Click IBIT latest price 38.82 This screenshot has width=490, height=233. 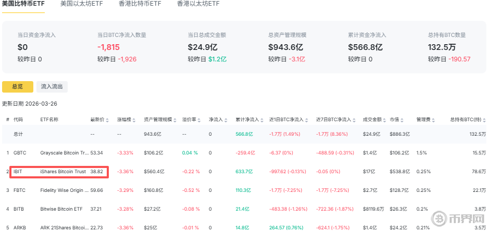[96, 172]
